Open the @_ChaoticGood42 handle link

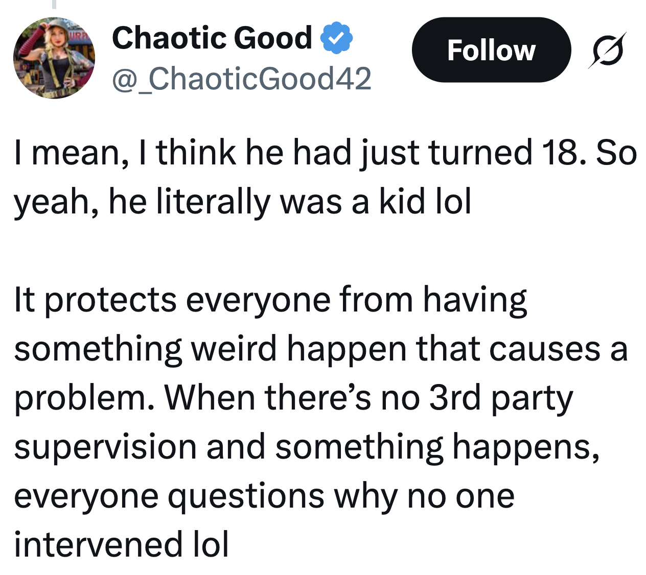point(241,79)
